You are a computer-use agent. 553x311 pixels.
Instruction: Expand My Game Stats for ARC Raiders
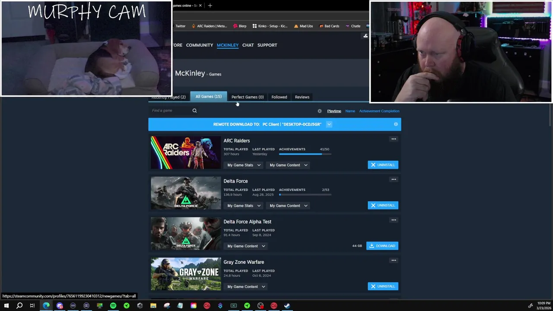tap(244, 165)
